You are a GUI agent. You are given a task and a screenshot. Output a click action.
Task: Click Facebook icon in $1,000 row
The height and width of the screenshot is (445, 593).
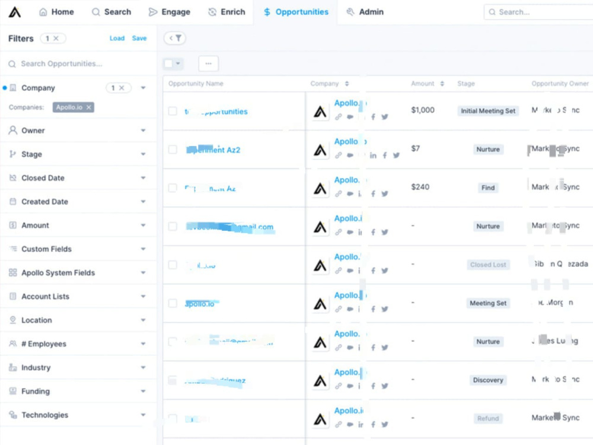373,117
